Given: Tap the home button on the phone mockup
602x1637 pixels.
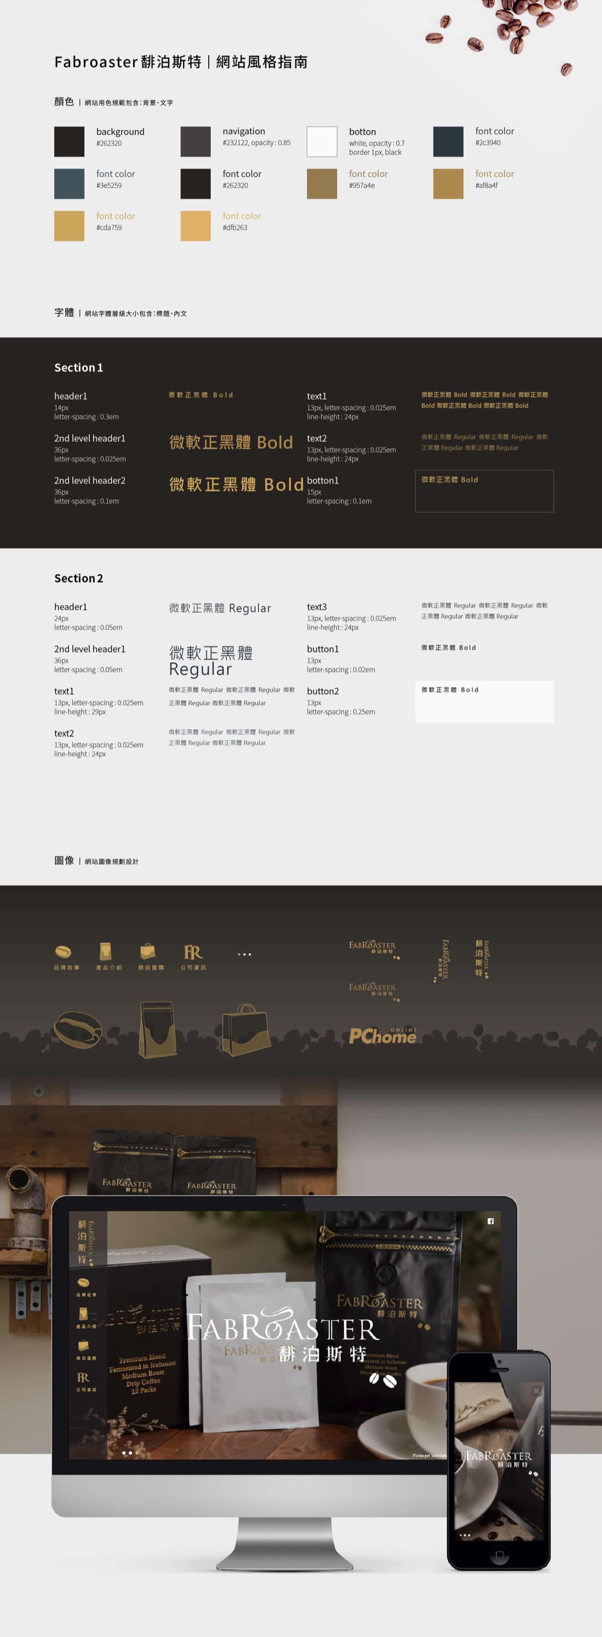Looking at the screenshot, I should point(499,1556).
